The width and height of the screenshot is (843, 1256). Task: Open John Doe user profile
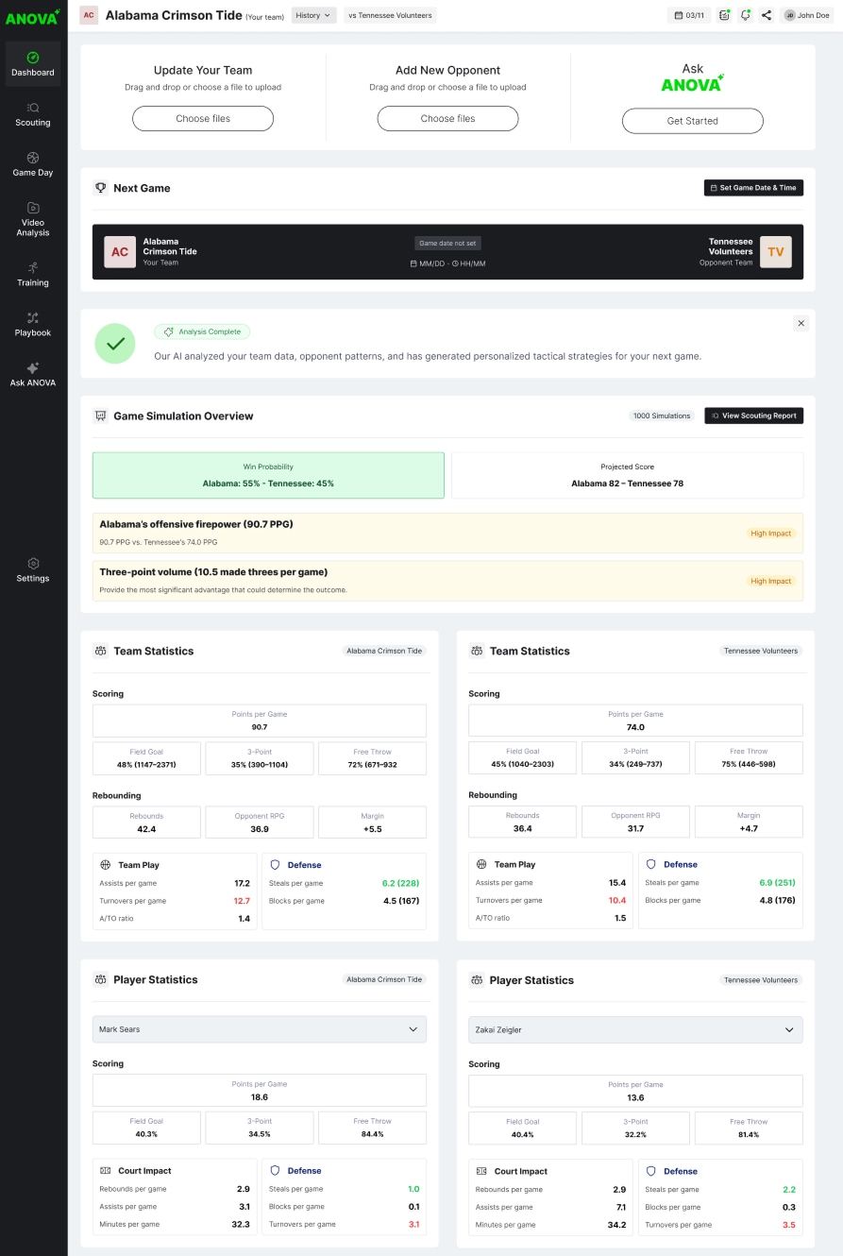pos(807,15)
